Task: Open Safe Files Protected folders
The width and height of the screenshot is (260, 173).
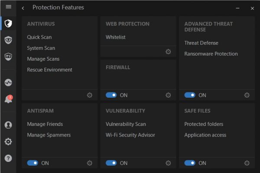Action: (x=204, y=124)
